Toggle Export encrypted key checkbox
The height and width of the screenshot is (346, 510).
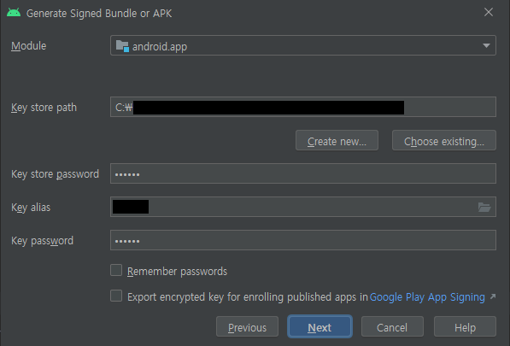pos(116,296)
